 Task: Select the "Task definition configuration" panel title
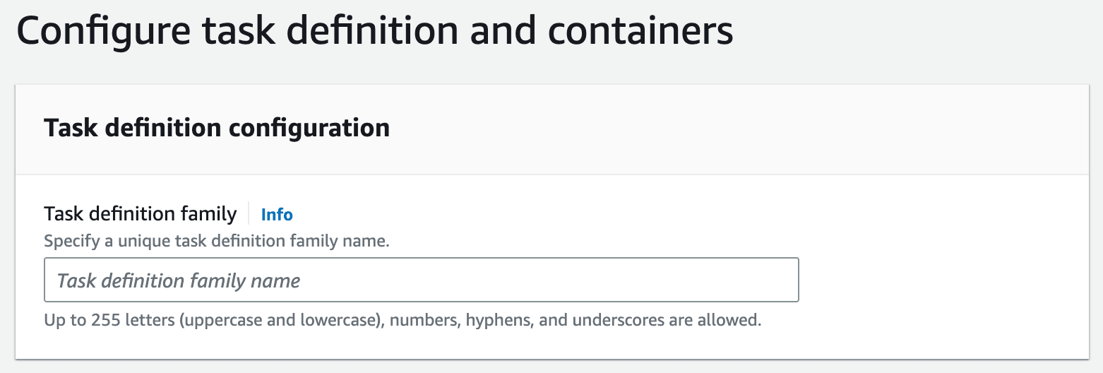point(217,128)
